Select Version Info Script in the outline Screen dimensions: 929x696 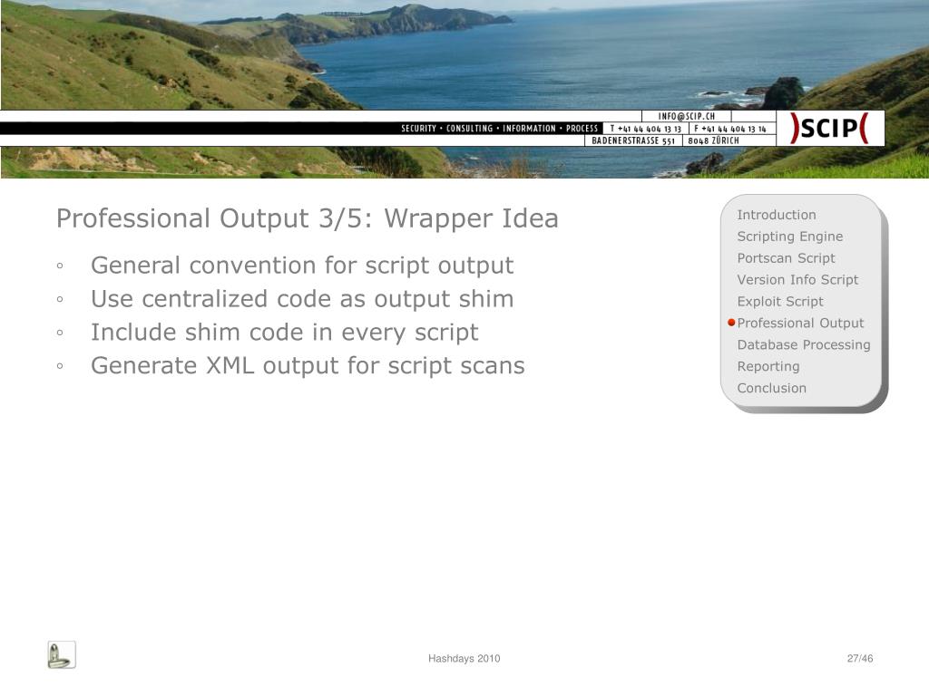pos(797,279)
